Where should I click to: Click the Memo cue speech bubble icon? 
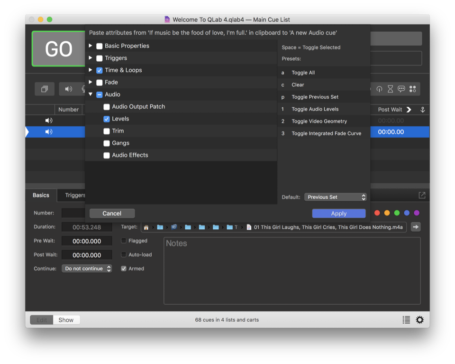click(x=401, y=89)
